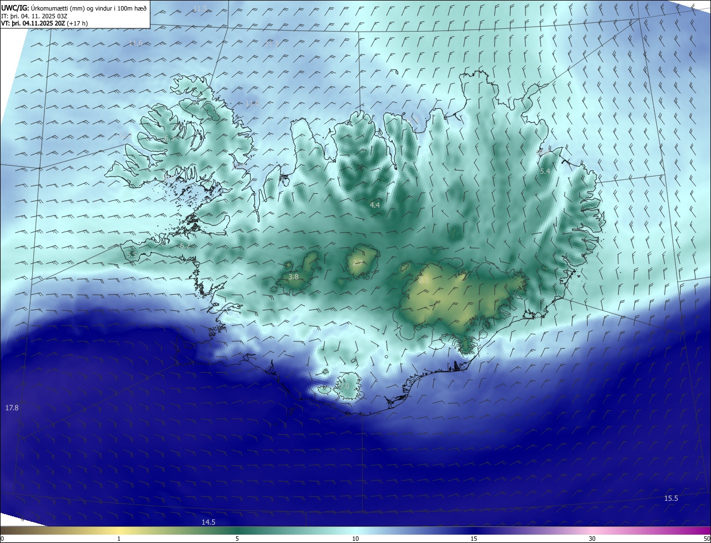Click the '2.7' value on the central glacier
The width and height of the screenshot is (711, 543).
click(x=358, y=263)
